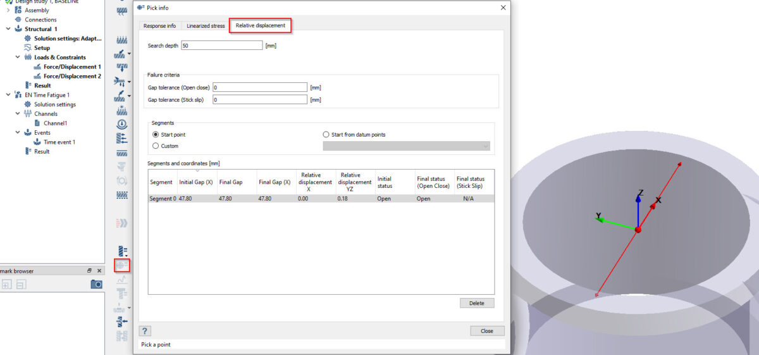This screenshot has width=759, height=355.
Task: Click the help question mark button
Action: [145, 331]
